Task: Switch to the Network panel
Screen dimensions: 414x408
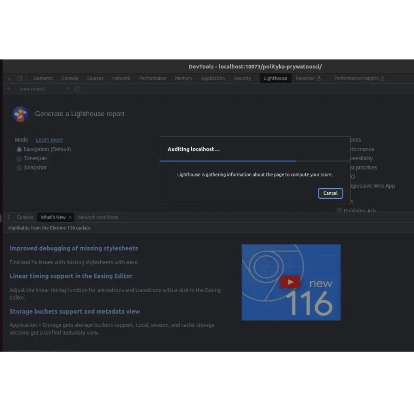Action: [121, 78]
